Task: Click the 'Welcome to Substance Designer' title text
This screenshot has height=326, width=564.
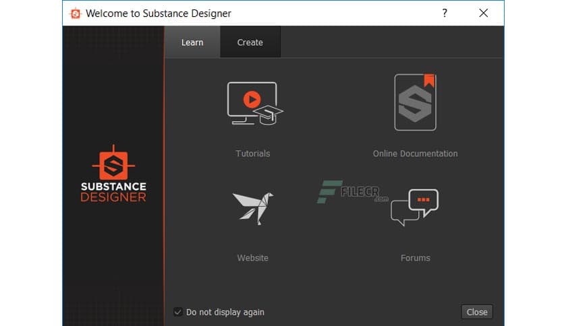Action: click(159, 13)
